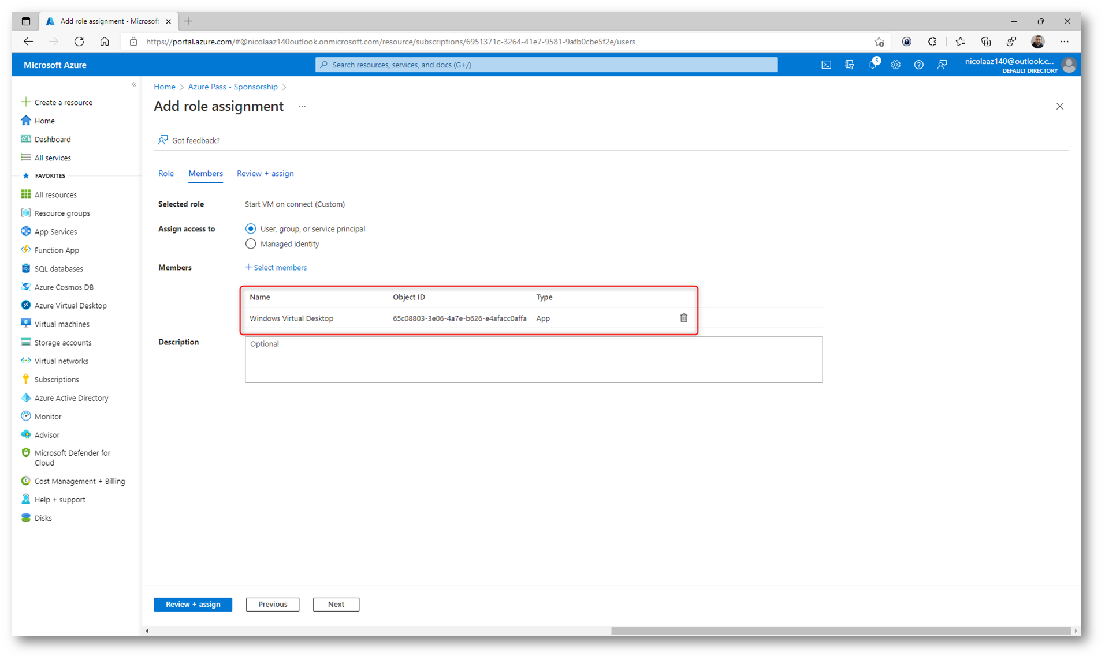Click the Microsoft Azure logo text
Image resolution: width=1105 pixels, height=660 pixels.
(x=55, y=65)
